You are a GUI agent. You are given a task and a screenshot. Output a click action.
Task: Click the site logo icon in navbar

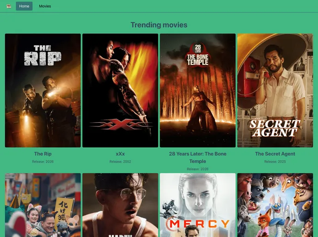[9, 6]
